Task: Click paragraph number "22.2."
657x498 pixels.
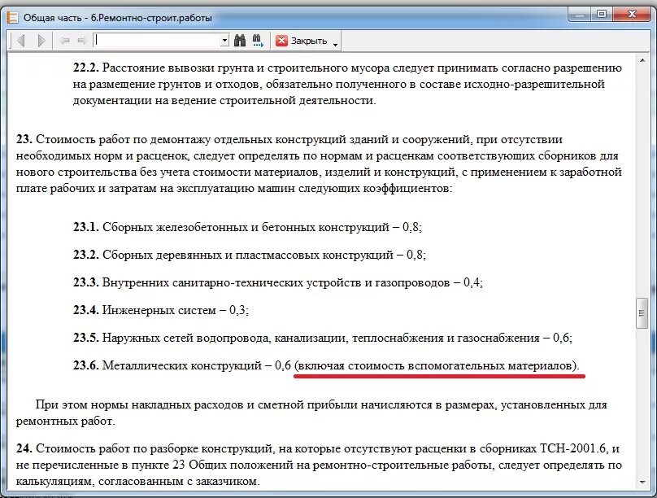Action: (86, 68)
